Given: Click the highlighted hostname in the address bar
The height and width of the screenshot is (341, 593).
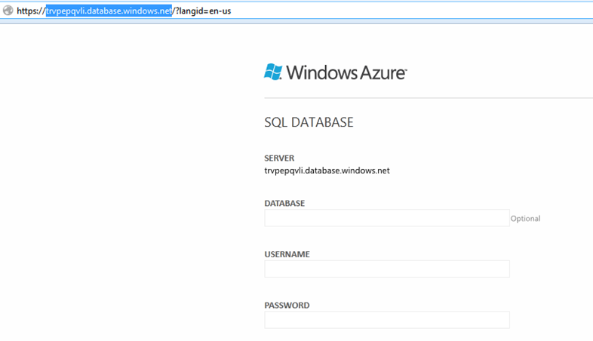Looking at the screenshot, I should click(109, 11).
